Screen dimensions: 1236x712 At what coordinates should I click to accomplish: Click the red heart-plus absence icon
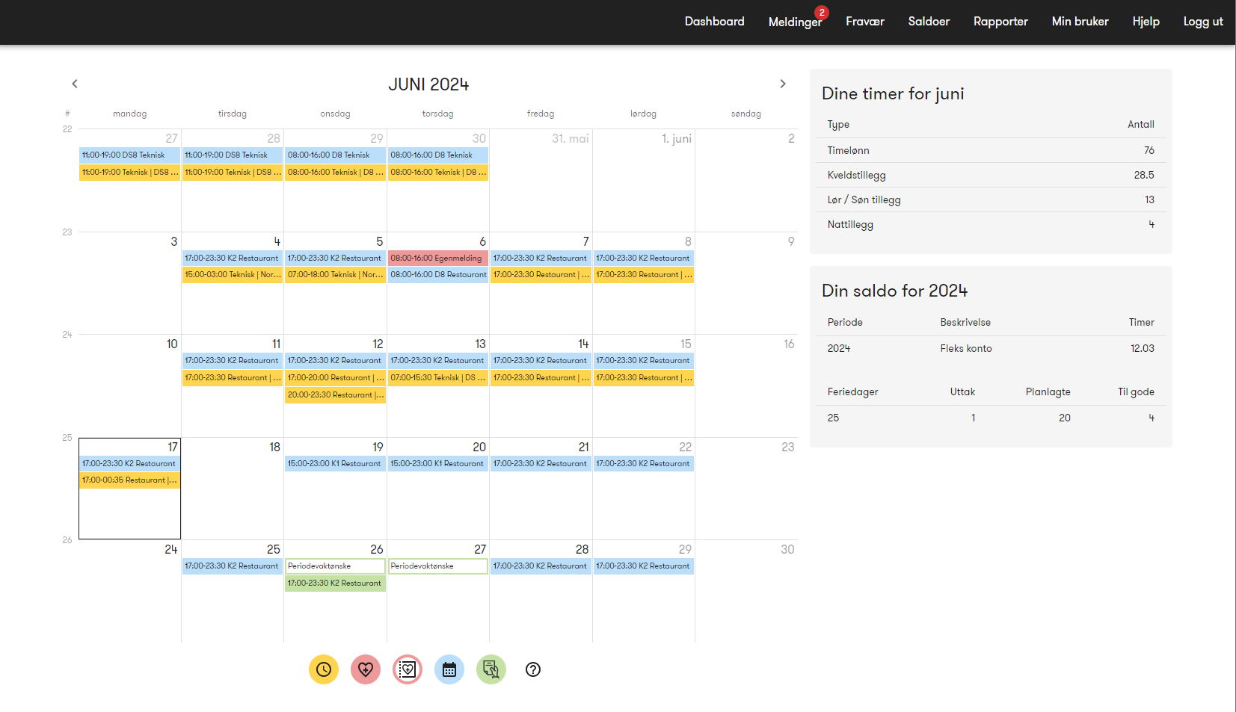click(x=366, y=669)
